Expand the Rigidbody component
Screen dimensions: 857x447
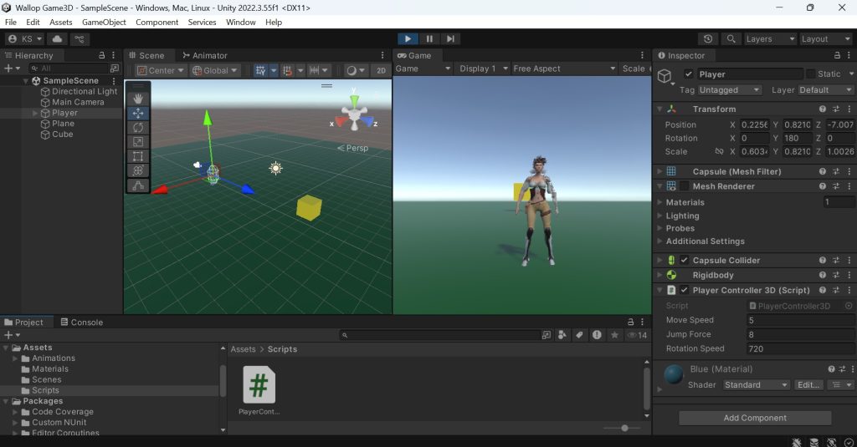click(659, 275)
